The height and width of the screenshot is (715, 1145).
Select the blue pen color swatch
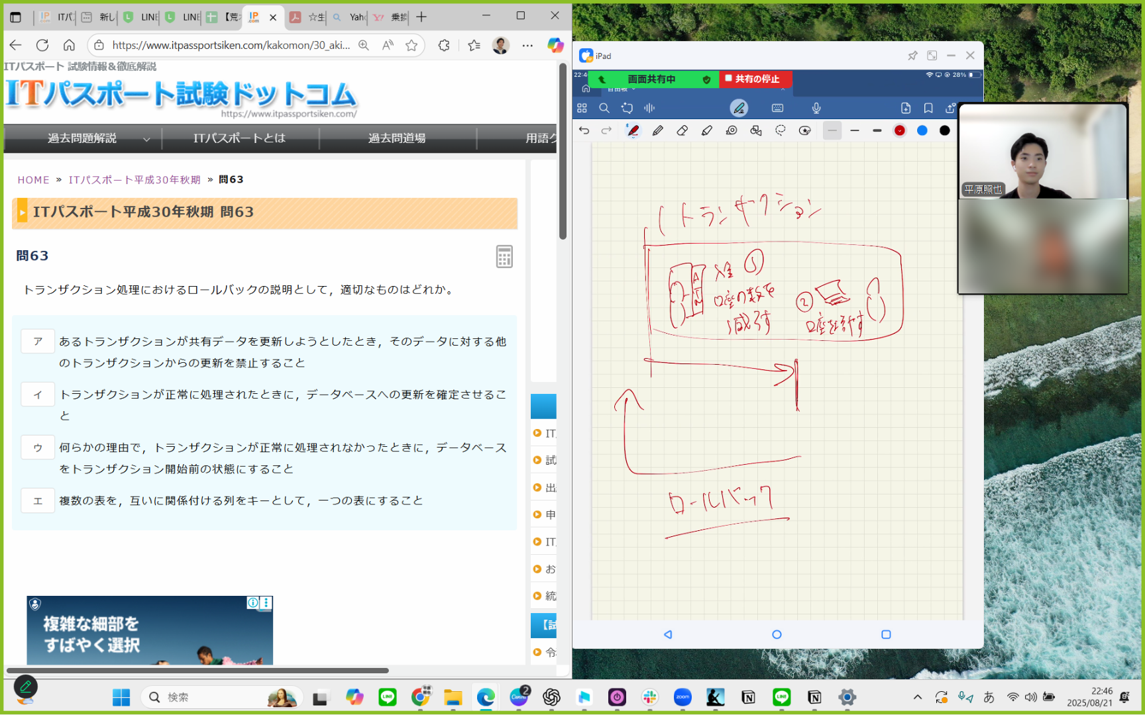point(922,130)
